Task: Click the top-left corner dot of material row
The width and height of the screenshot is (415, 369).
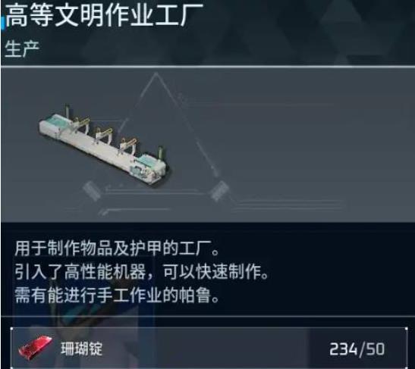Action: coord(11,329)
